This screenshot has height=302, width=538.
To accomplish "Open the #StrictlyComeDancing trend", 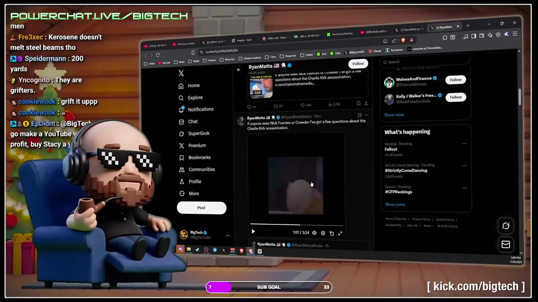I will pyautogui.click(x=406, y=171).
